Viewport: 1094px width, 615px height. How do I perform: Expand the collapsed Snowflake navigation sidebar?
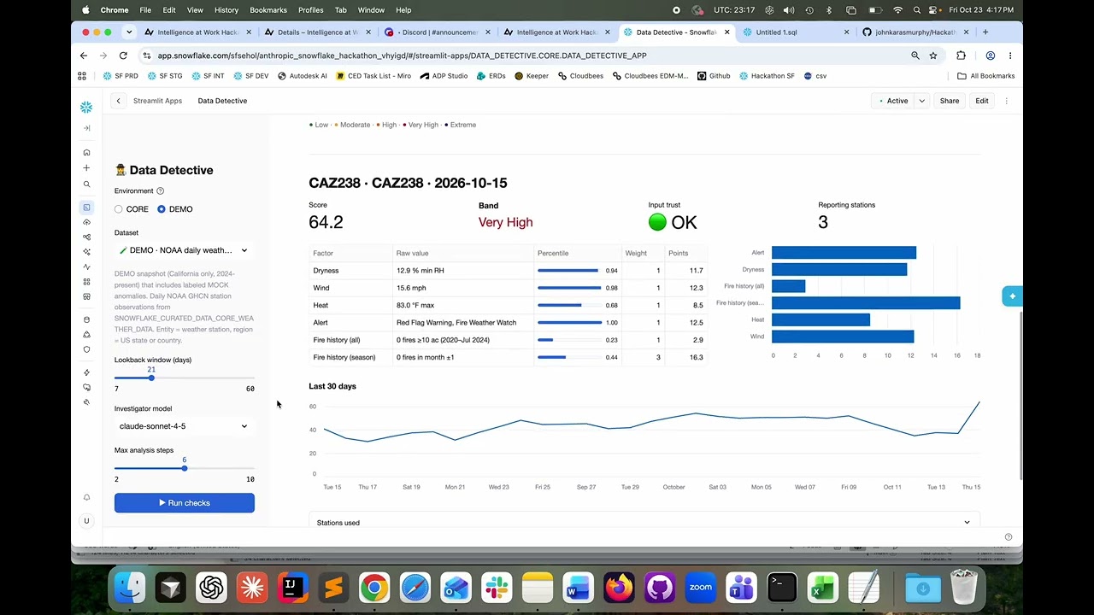pyautogui.click(x=86, y=128)
